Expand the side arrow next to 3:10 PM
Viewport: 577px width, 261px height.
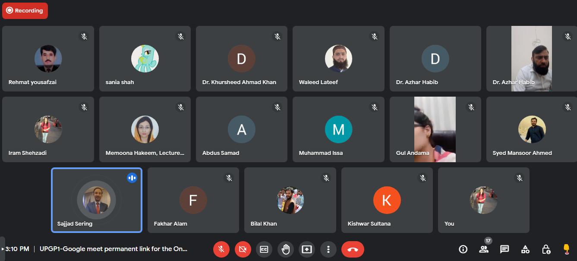point(3,249)
